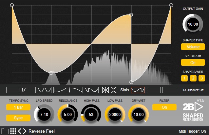The image size is (209, 135).
Task: Load Shape Saver slot 2
Action: click(193, 78)
